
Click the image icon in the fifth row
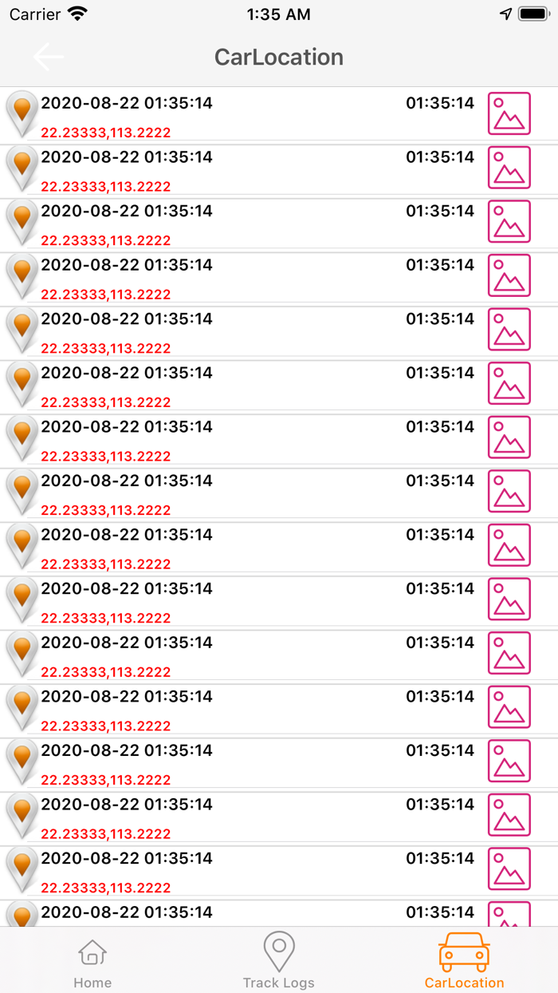pos(509,330)
